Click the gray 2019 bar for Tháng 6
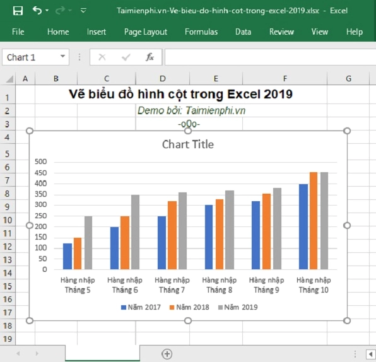This screenshot has width=376, height=362. coord(135,232)
